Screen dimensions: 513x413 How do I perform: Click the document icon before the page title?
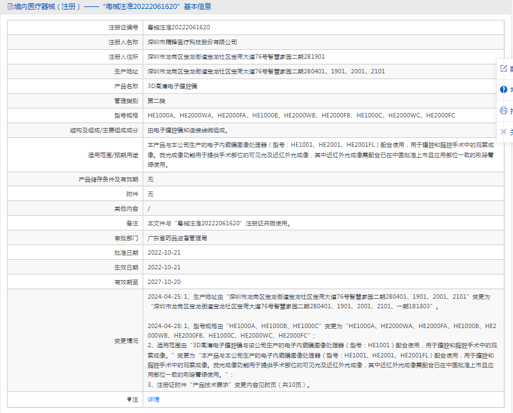[10, 6]
